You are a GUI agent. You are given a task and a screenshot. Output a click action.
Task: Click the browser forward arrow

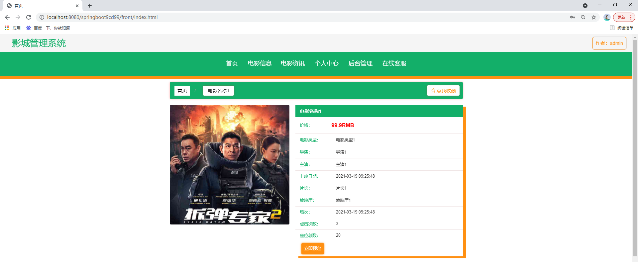[18, 17]
